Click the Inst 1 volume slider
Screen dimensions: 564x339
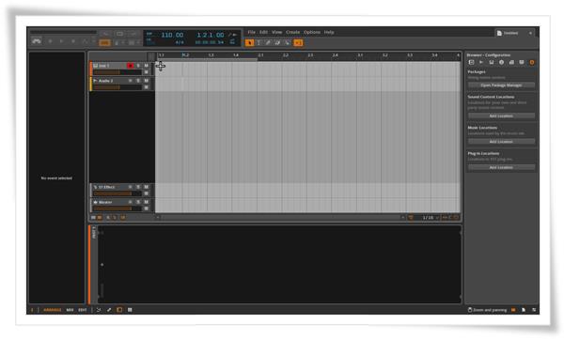click(117, 72)
